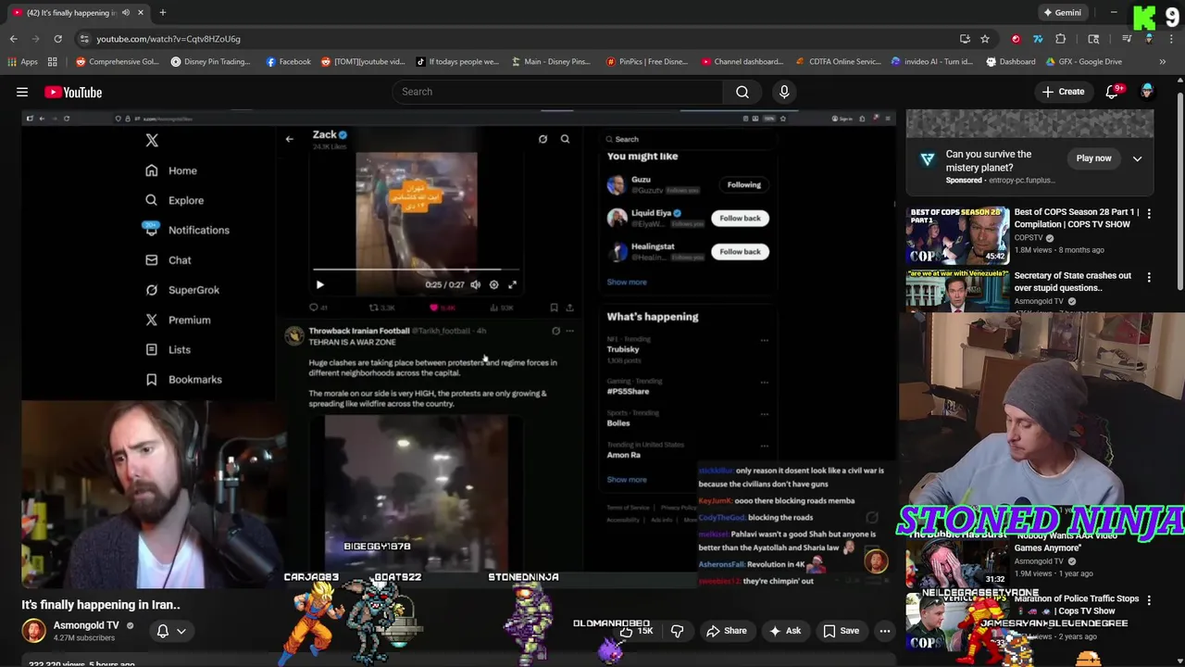The width and height of the screenshot is (1185, 667).
Task: Share the video
Action: tap(726, 631)
